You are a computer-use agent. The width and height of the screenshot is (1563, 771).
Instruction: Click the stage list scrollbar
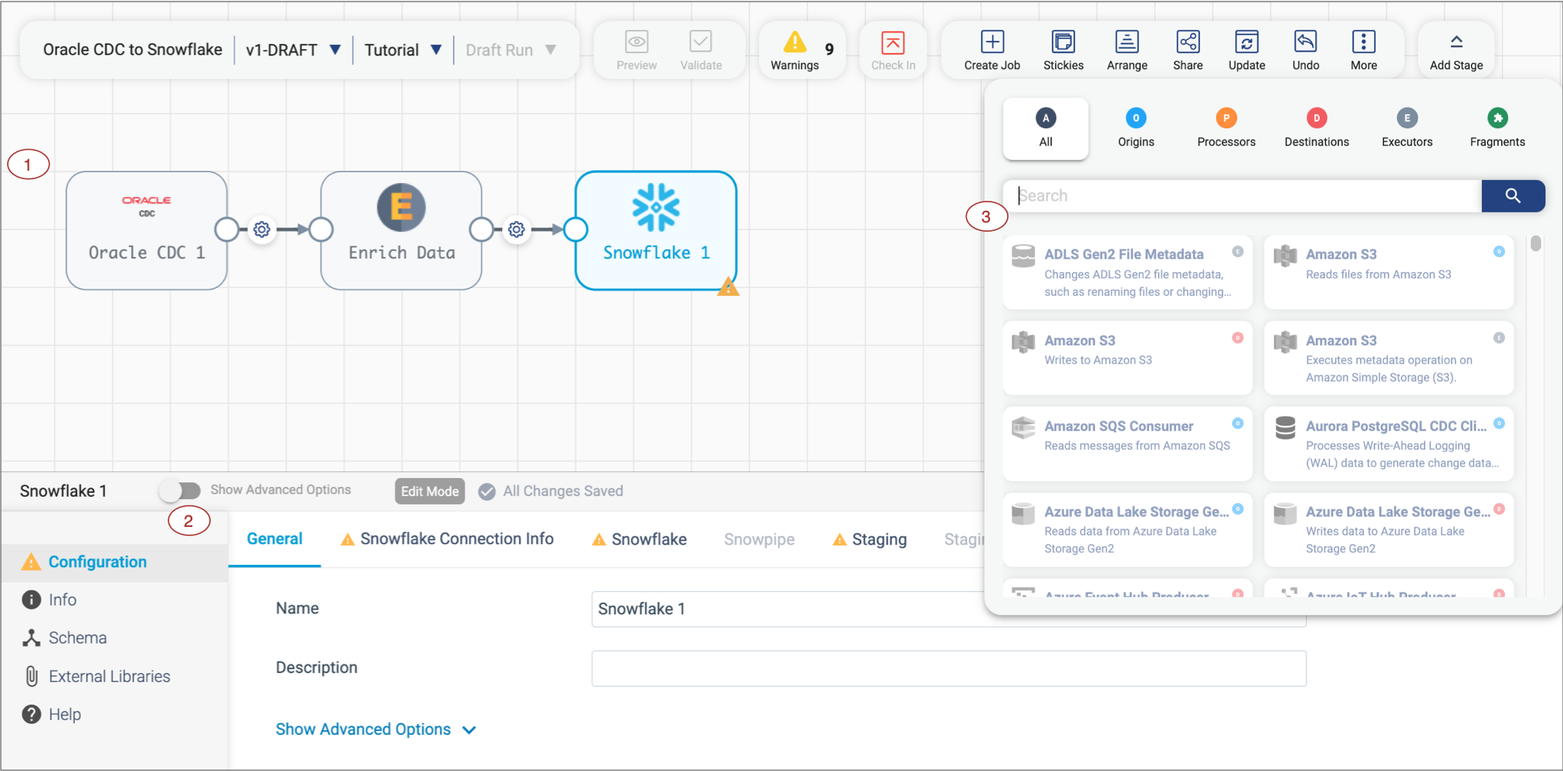[1536, 243]
